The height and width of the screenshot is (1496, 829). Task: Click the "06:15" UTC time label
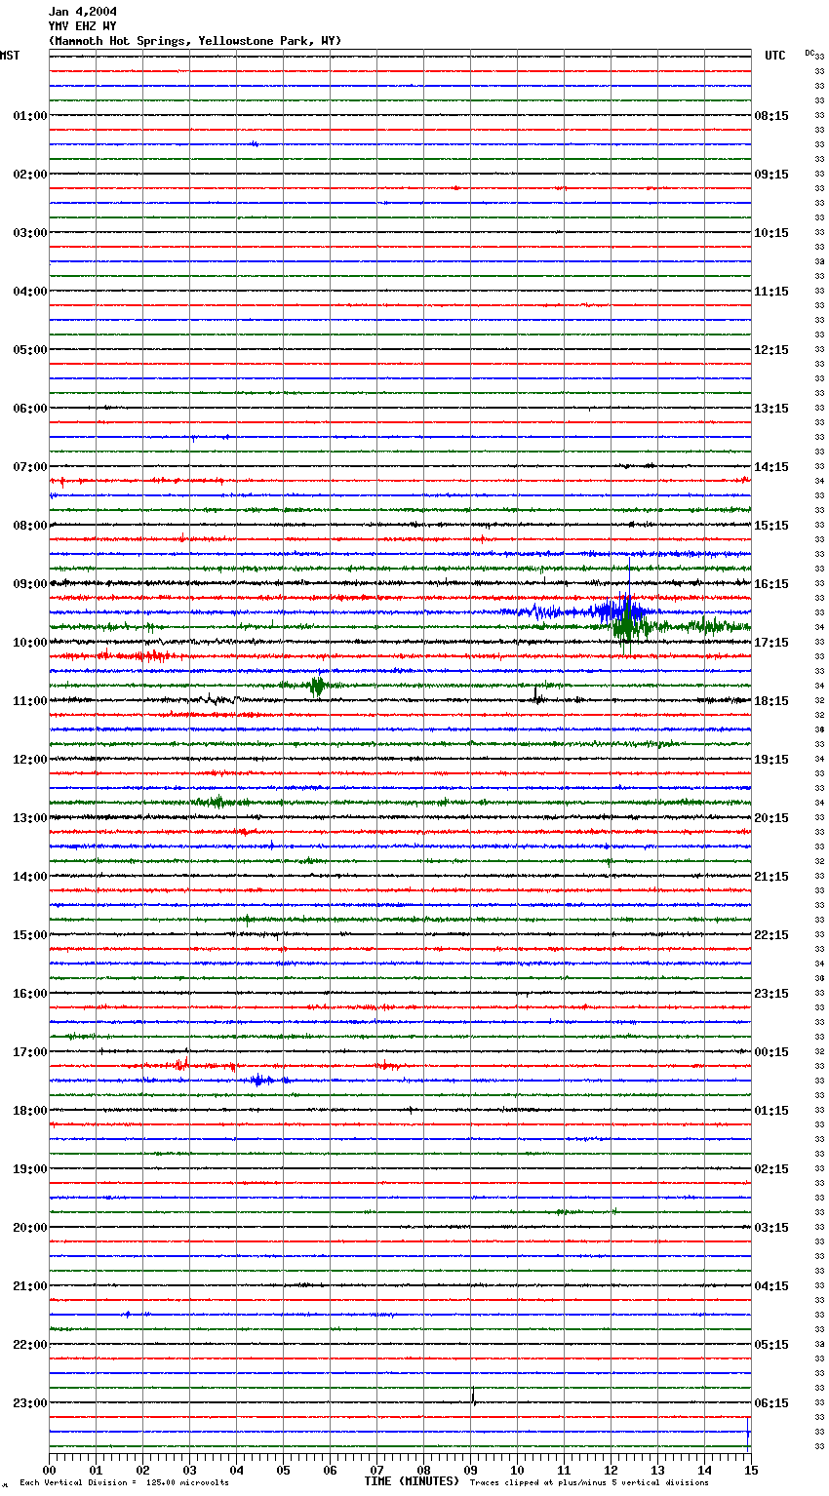pos(771,1403)
